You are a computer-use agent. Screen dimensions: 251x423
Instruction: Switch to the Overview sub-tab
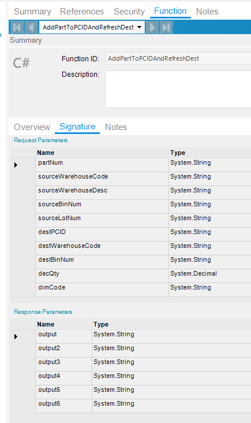32,127
